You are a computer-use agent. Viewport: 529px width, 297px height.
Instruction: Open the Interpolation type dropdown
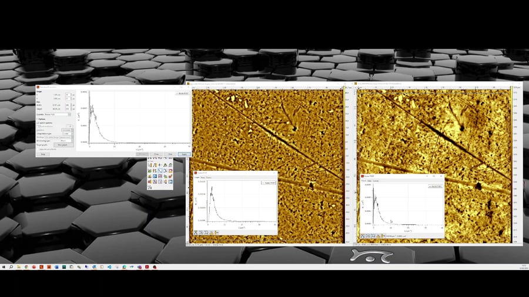click(68, 134)
